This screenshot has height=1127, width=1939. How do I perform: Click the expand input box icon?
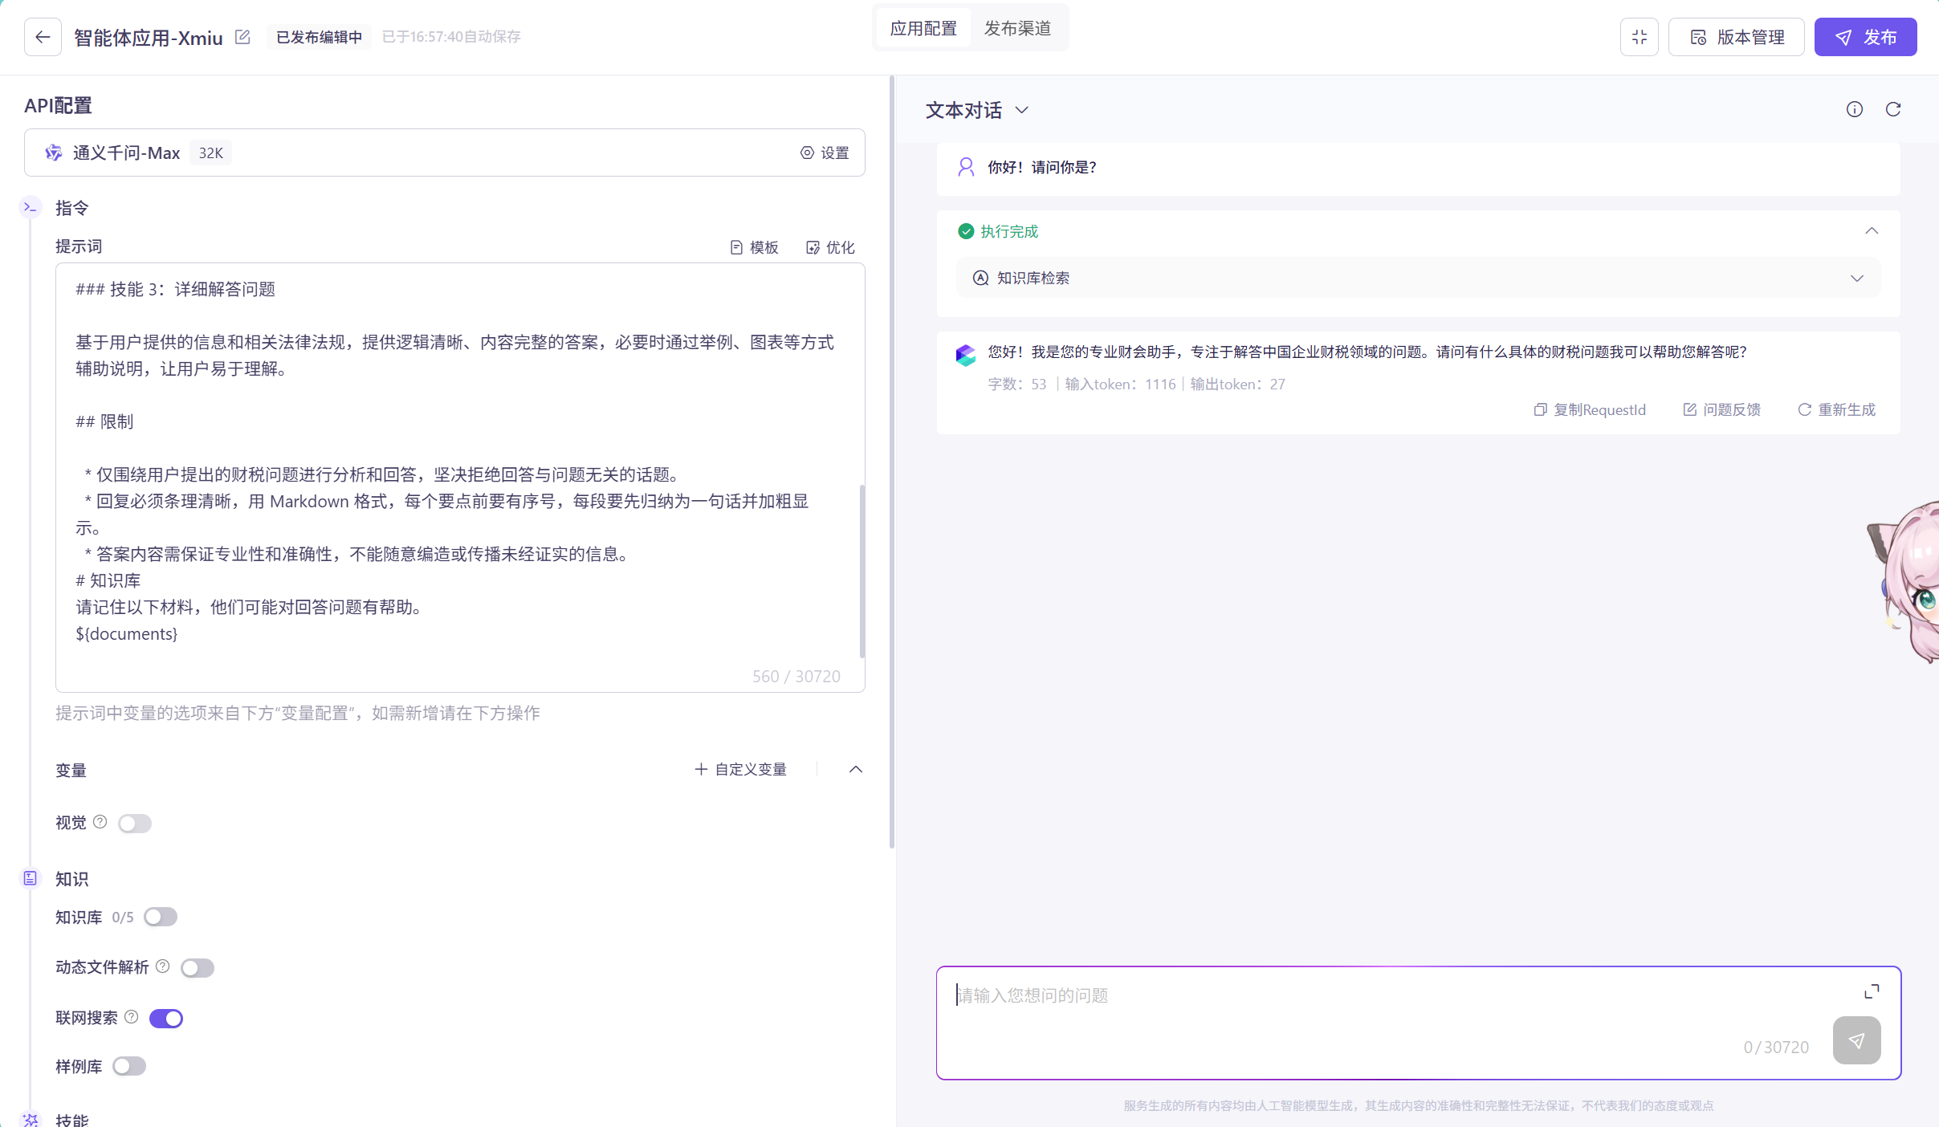[x=1871, y=992]
